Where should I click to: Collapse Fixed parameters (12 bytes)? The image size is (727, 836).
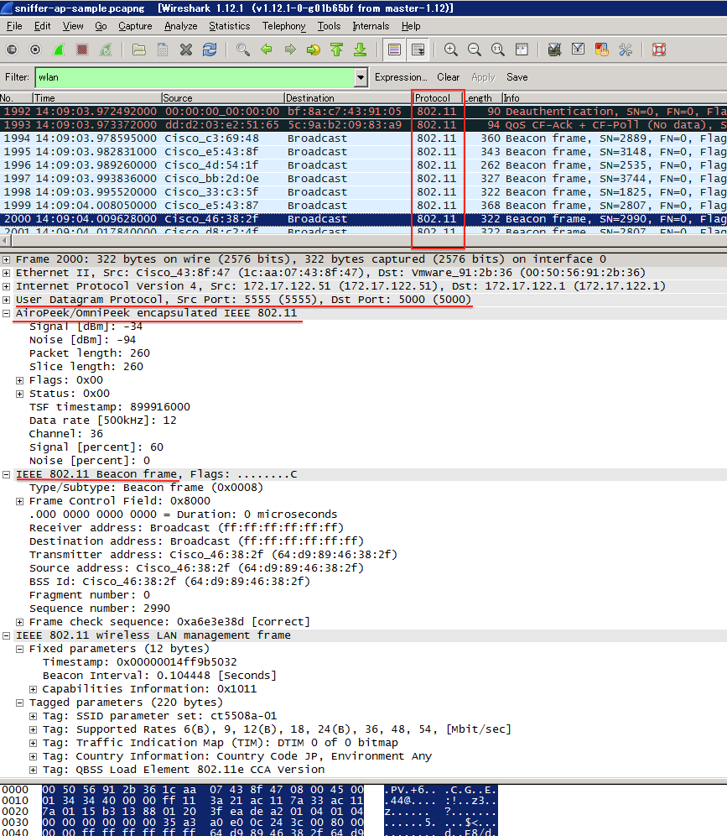(x=20, y=649)
